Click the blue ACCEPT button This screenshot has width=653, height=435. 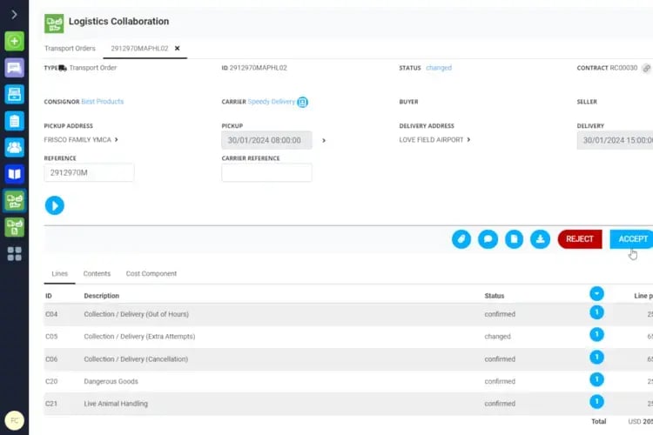(x=631, y=239)
